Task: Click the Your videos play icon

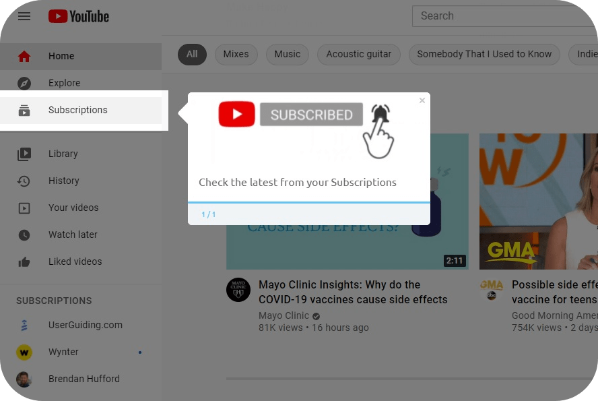Action: click(24, 208)
